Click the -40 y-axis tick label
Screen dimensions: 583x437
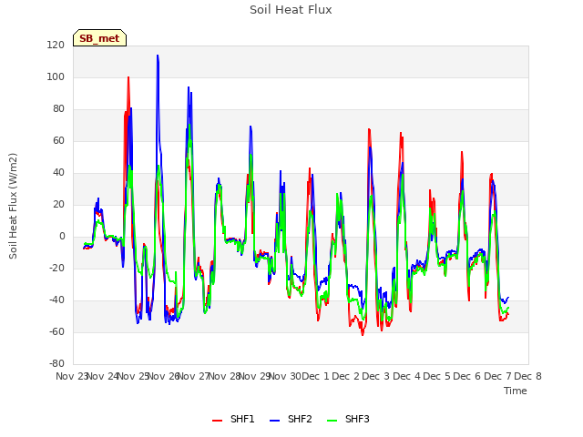[x=56, y=300]
